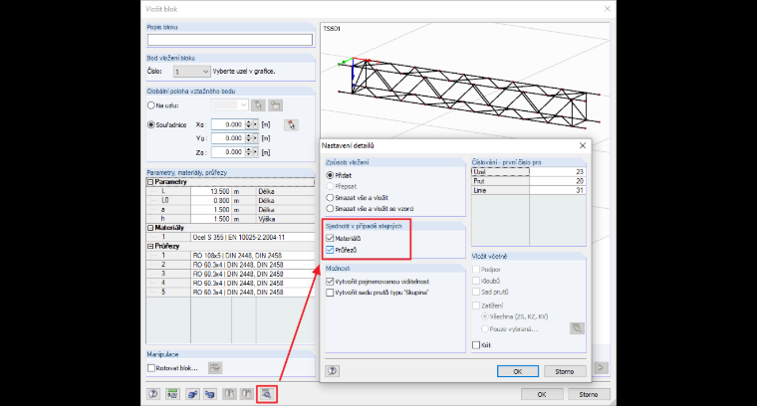This screenshot has height=406, width=757.
Task: Select material Ocel S 355 row
Action: tap(231, 237)
